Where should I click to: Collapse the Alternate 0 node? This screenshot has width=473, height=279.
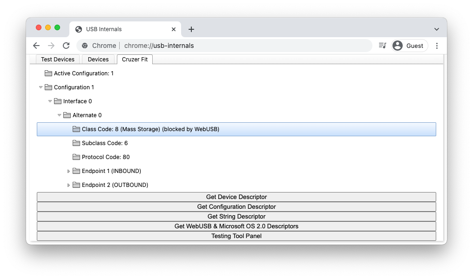60,115
